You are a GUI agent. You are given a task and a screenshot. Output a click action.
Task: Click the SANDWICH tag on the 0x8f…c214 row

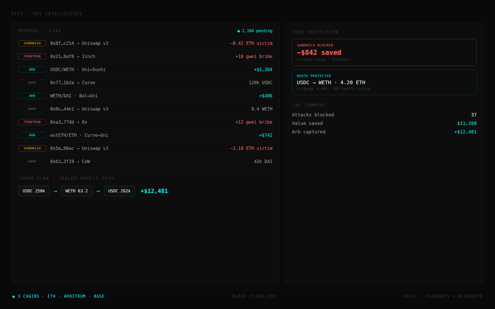coord(32,43)
